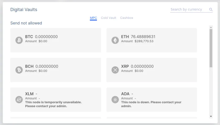
Task: Click the vertical scrollbar thumb
Action: (x=211, y=48)
